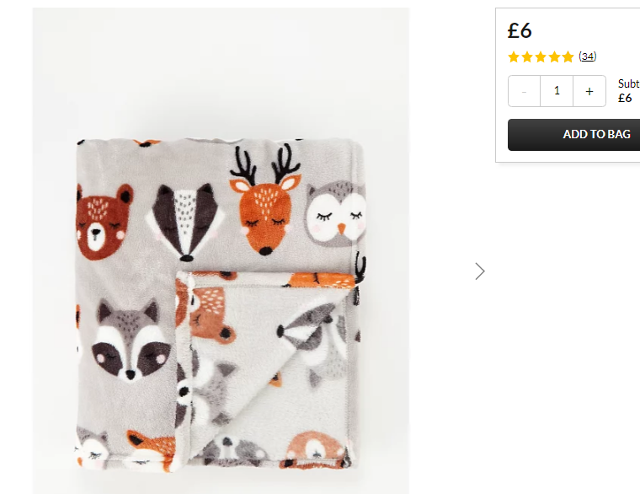
Task: Click the brown bear face on blanket
Action: point(104,222)
